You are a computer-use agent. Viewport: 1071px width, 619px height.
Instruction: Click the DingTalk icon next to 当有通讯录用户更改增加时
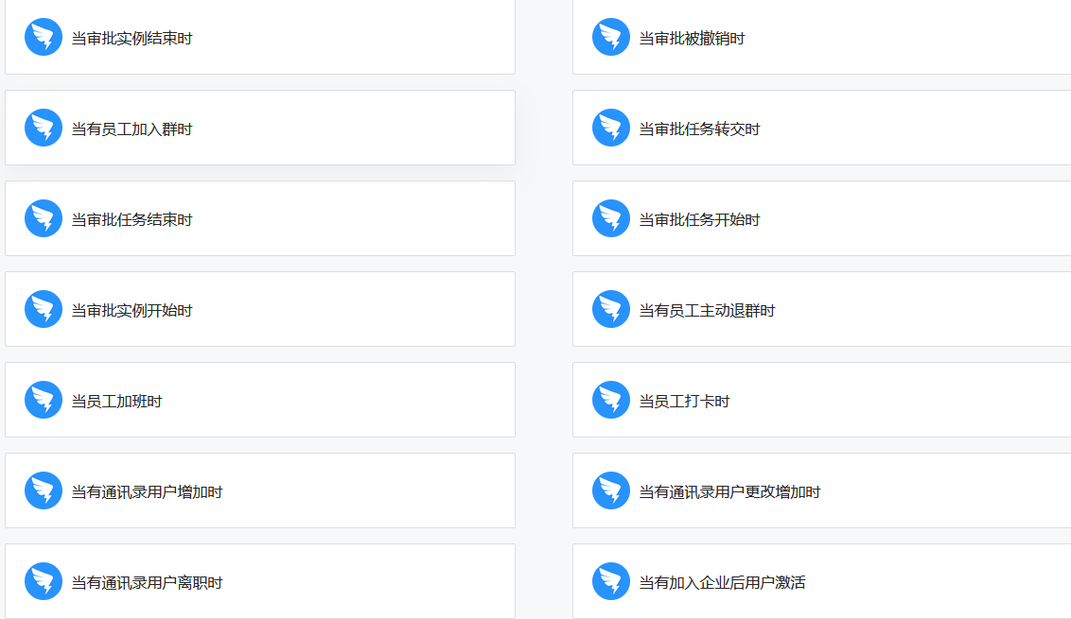[610, 490]
